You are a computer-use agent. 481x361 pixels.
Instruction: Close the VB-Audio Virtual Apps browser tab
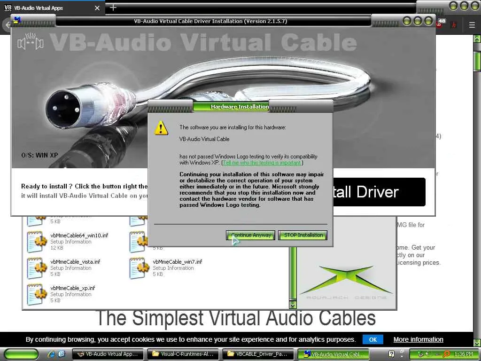tap(97, 8)
